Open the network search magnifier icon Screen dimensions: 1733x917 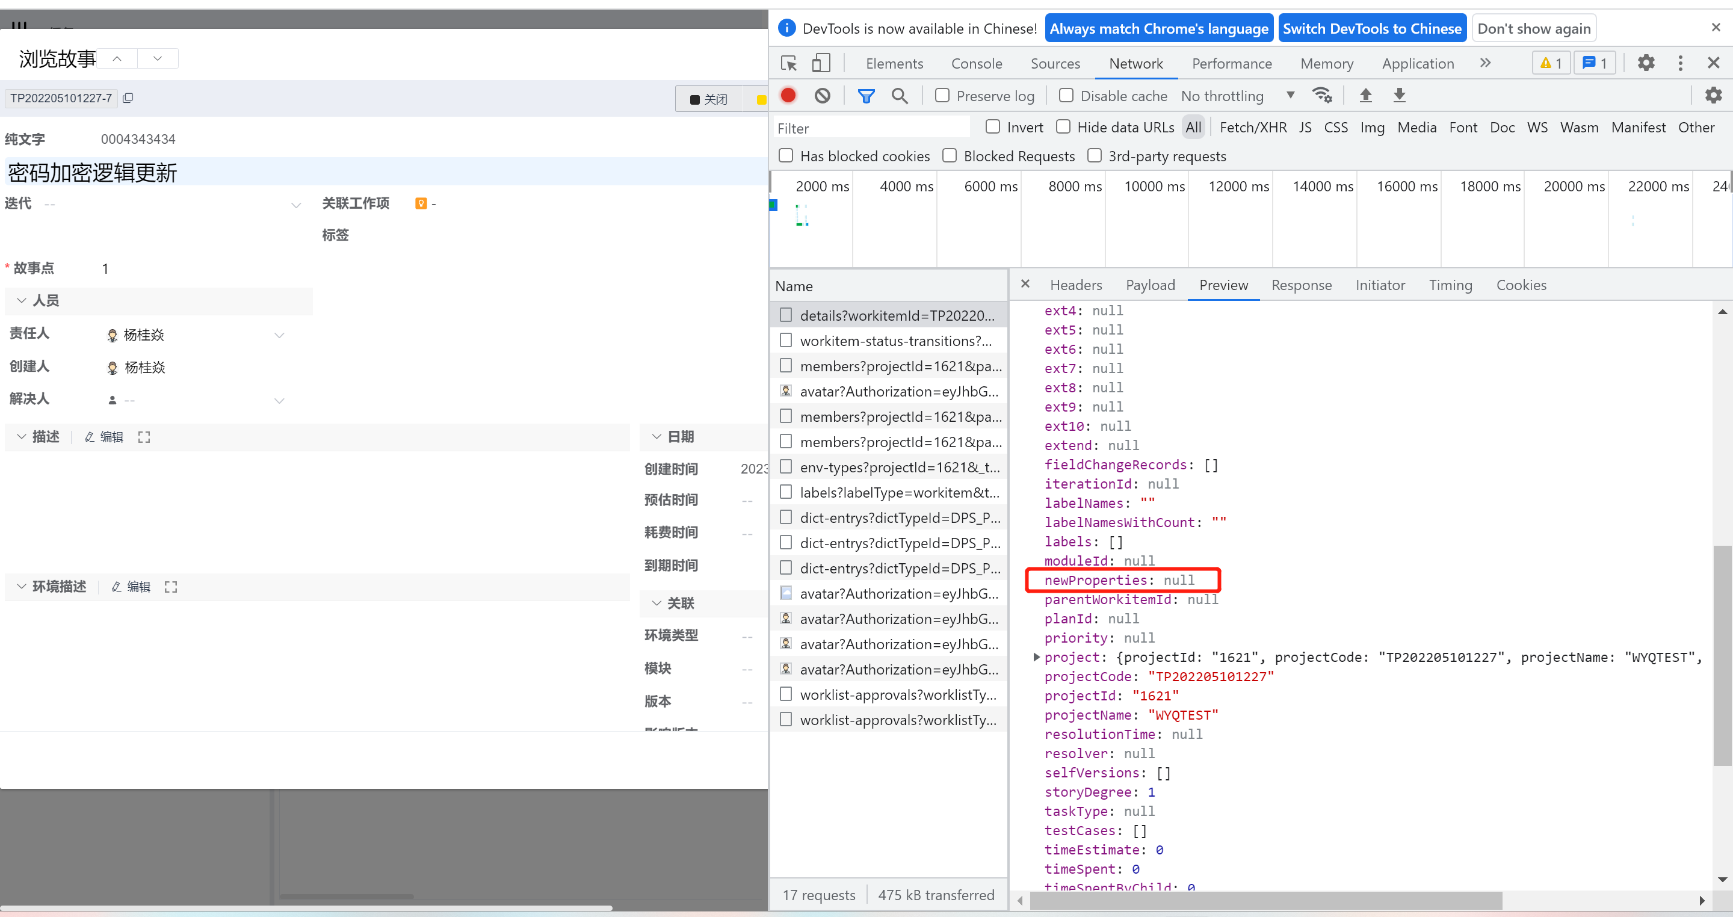click(899, 96)
